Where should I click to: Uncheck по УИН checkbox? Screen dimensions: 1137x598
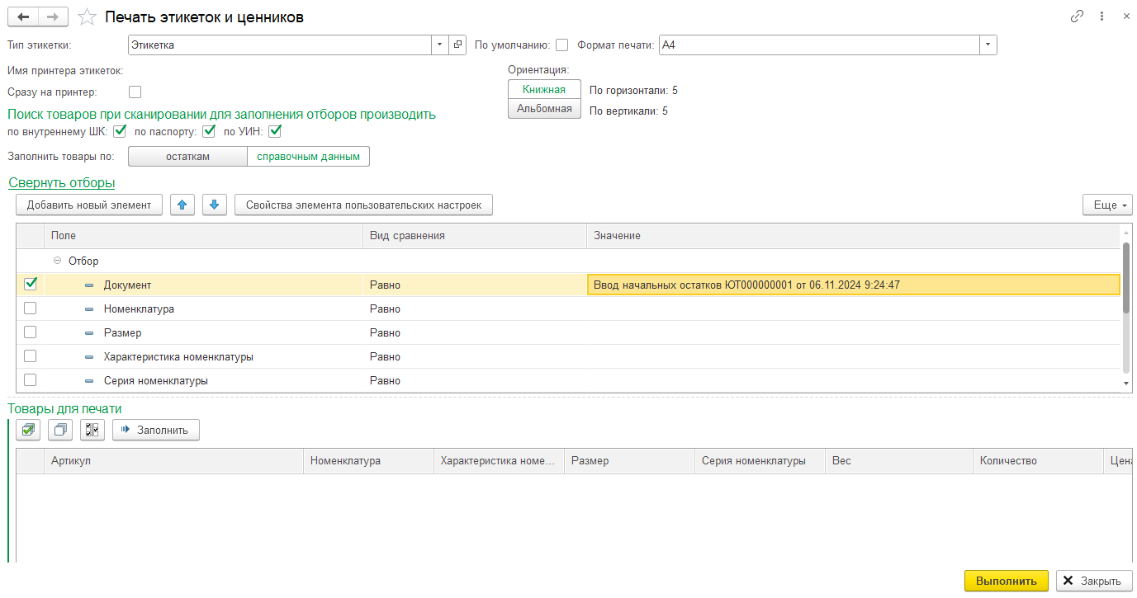point(276,131)
